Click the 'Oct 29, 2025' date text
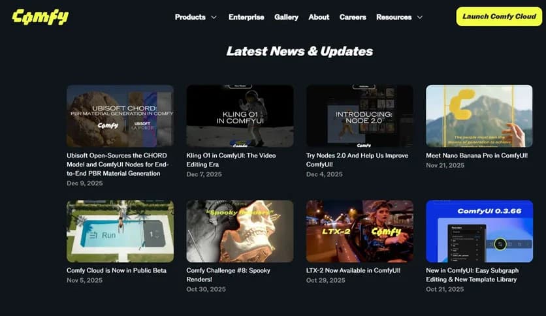This screenshot has height=316, width=546. pos(326,280)
